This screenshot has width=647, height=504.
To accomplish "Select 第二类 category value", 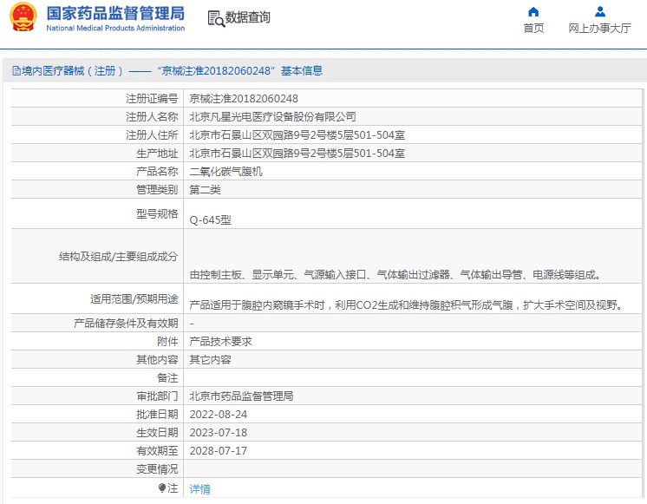I will coord(205,189).
